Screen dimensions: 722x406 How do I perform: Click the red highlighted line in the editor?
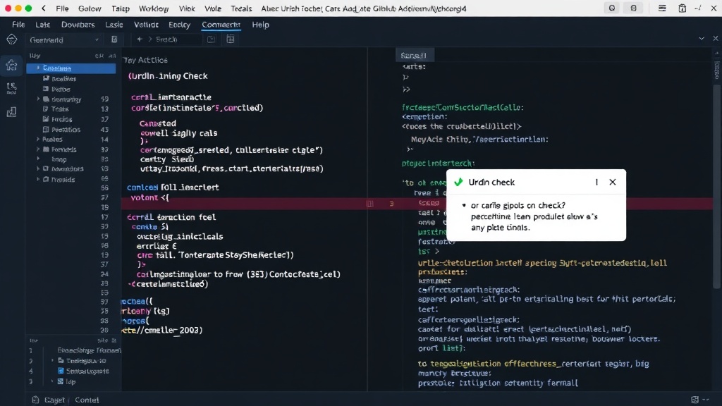coord(417,204)
